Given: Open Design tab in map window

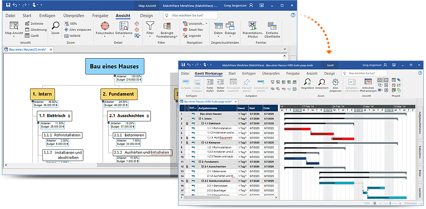Looking at the screenshot, I should pyautogui.click(x=146, y=15).
